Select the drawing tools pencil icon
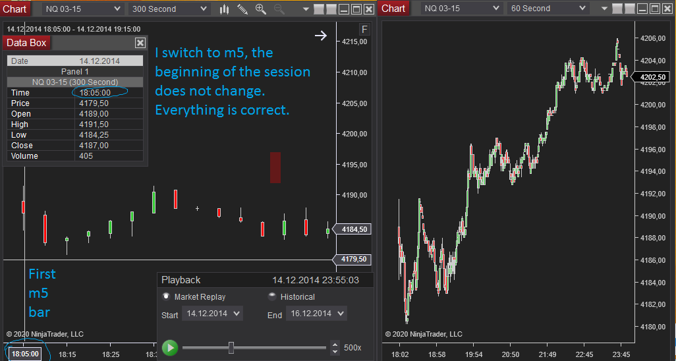676x361 pixels. pyautogui.click(x=242, y=9)
